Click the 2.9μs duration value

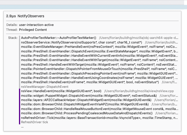pyautogui.click(x=11, y=16)
